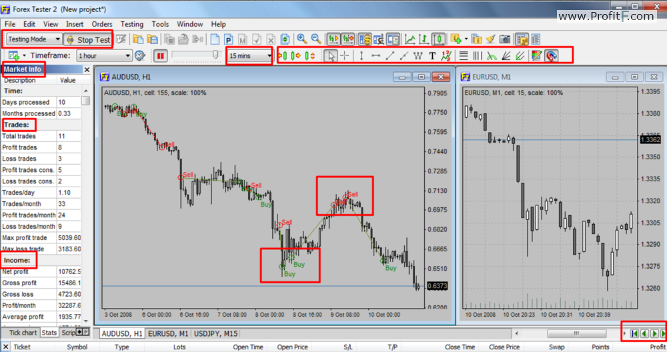
Task: Toggle chart auto-scroll icon
Action: pyautogui.click(x=333, y=39)
